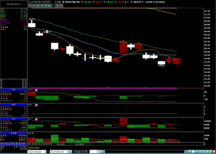Switch chart to 10-minute interval
Viewport: 216px width, 154px height.
coord(38,6)
